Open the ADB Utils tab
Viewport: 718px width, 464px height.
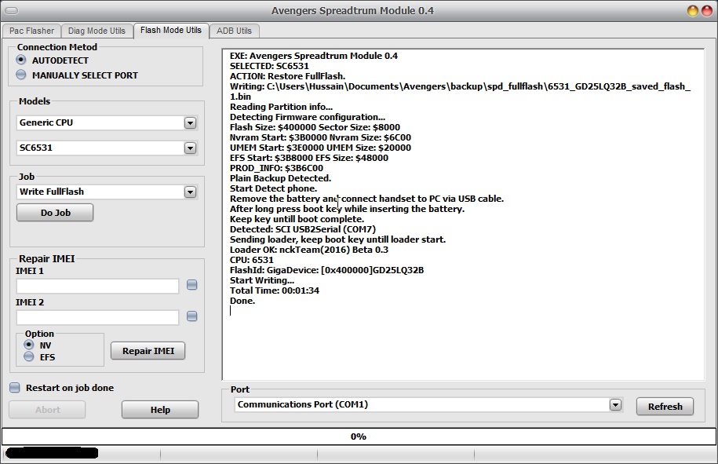point(234,31)
